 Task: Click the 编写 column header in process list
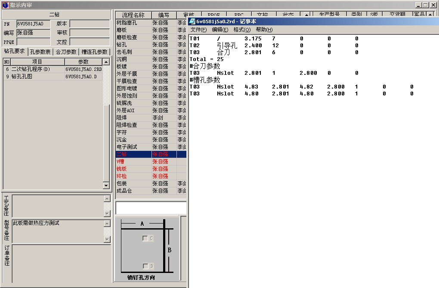[164, 15]
